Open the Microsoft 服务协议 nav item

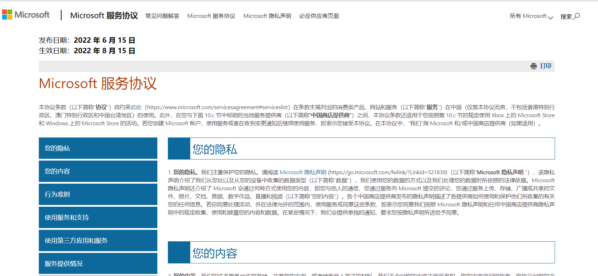click(x=211, y=16)
